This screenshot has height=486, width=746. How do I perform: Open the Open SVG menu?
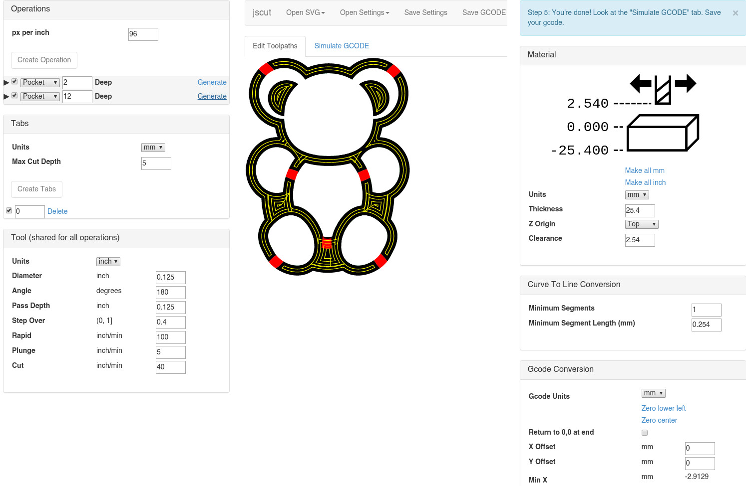point(305,12)
